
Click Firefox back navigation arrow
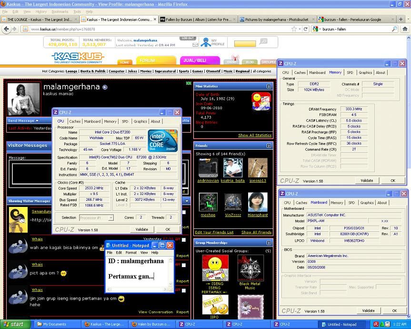pos(6,29)
